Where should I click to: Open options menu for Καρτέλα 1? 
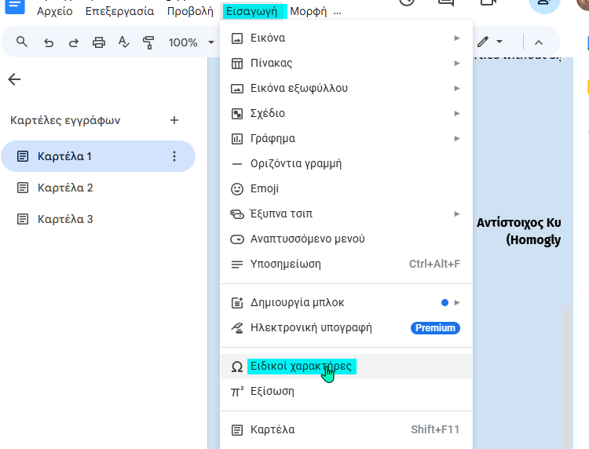click(x=174, y=156)
